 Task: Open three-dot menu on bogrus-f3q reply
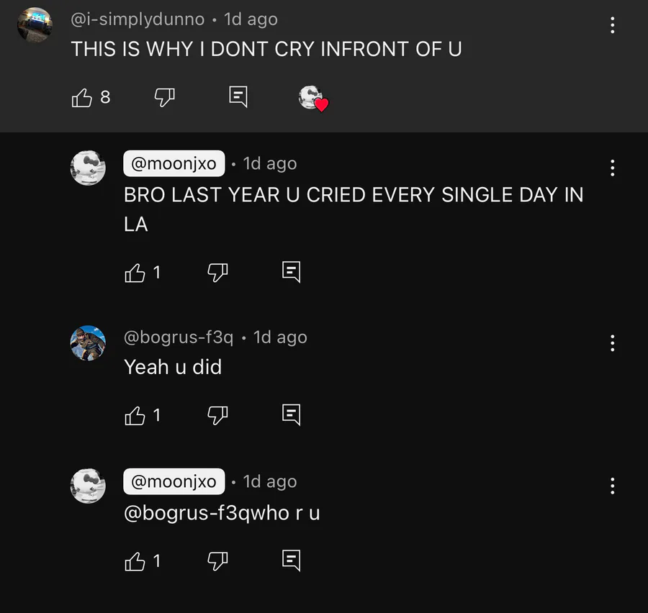click(x=613, y=343)
